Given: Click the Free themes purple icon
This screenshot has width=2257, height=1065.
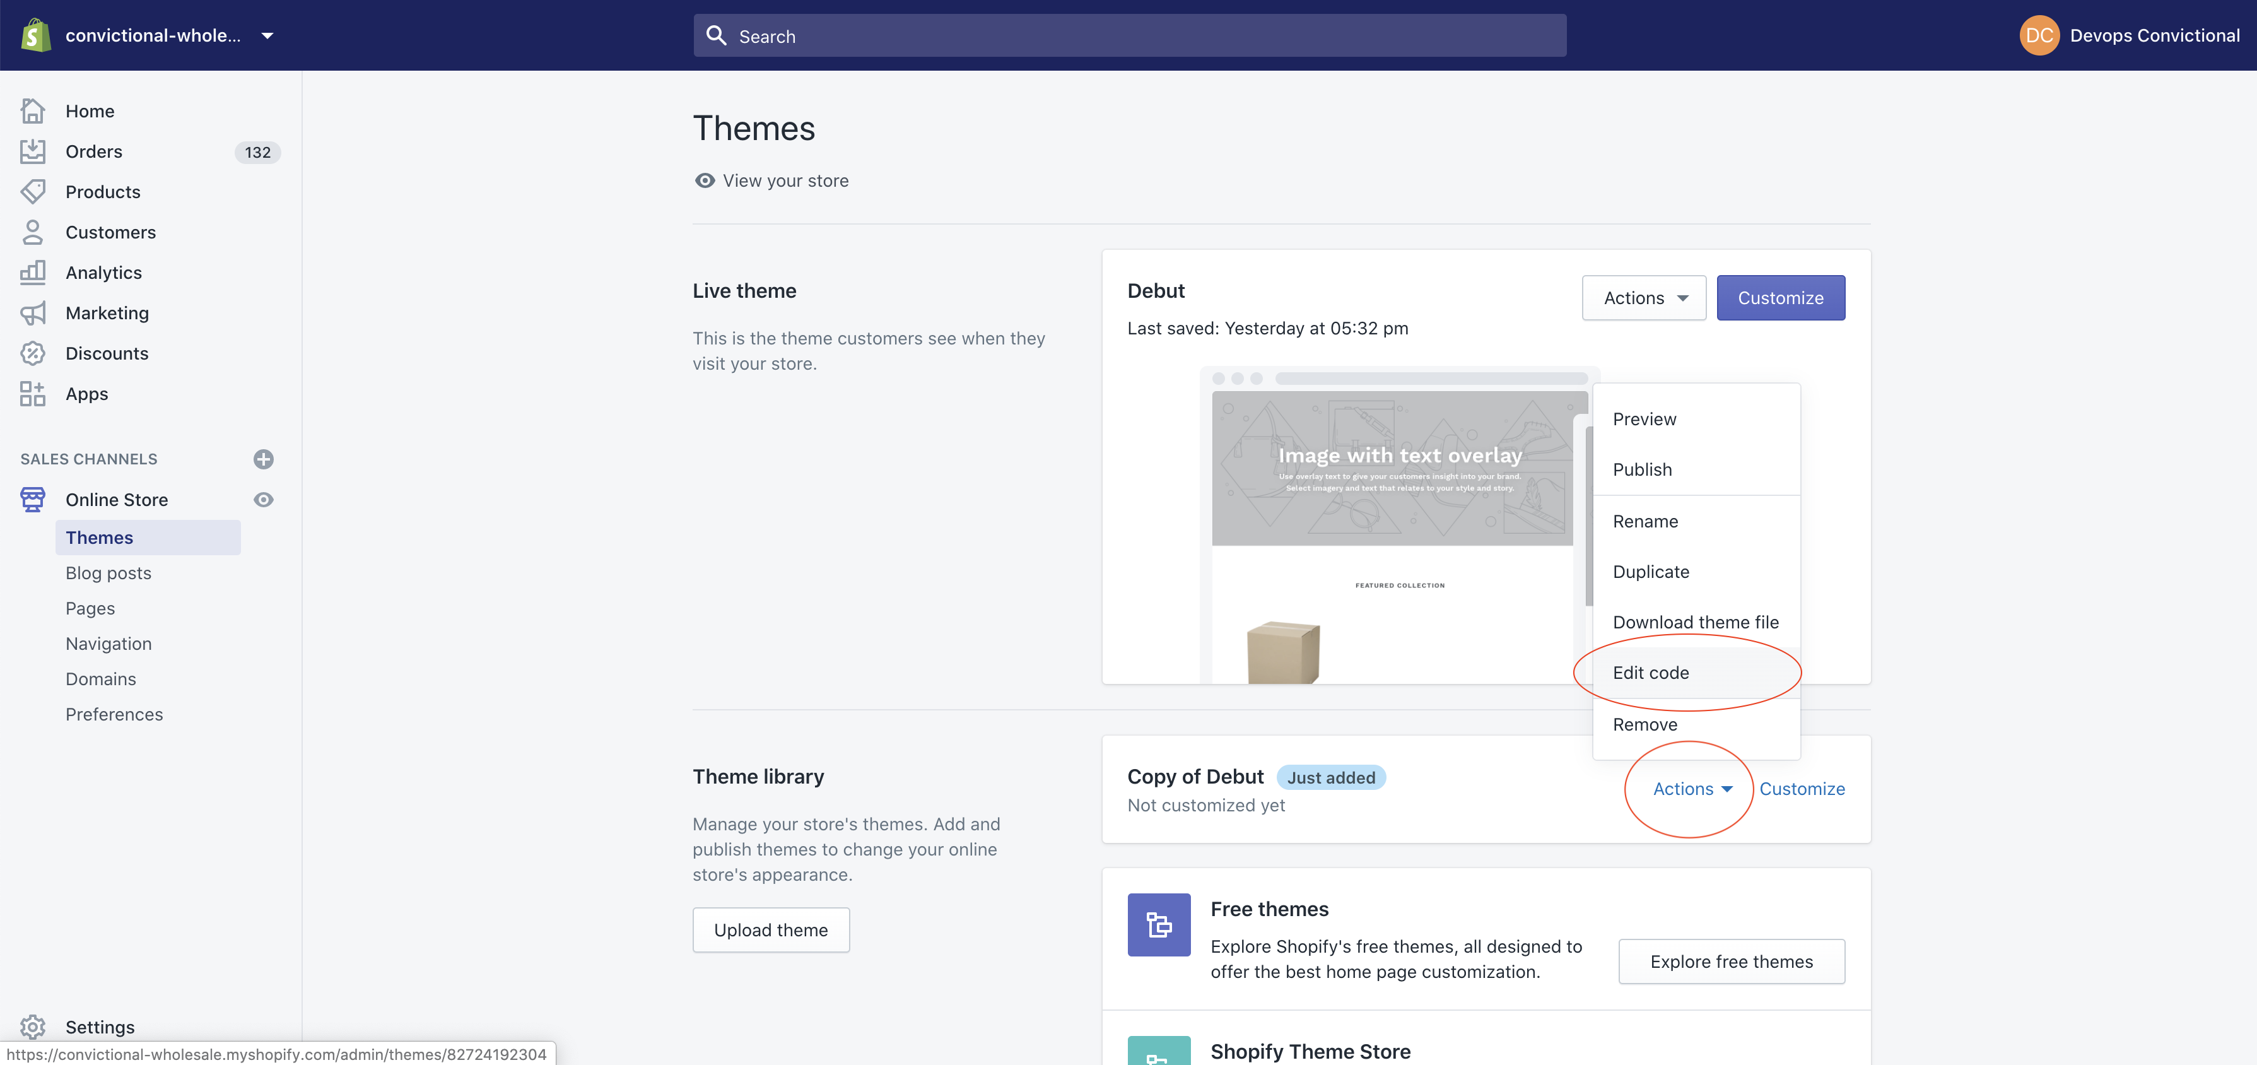Looking at the screenshot, I should 1158,925.
